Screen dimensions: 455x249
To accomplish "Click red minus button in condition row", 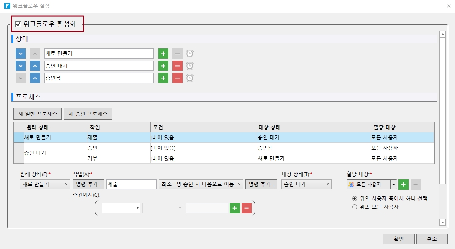I will tap(247, 208).
